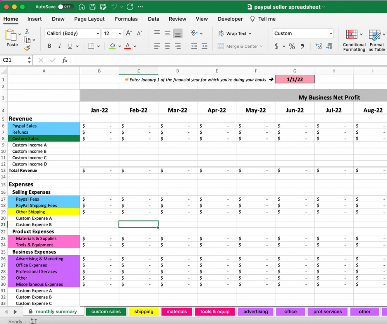The image size is (387, 324).
Task: Click the red font color swatch
Action: coord(128,46)
